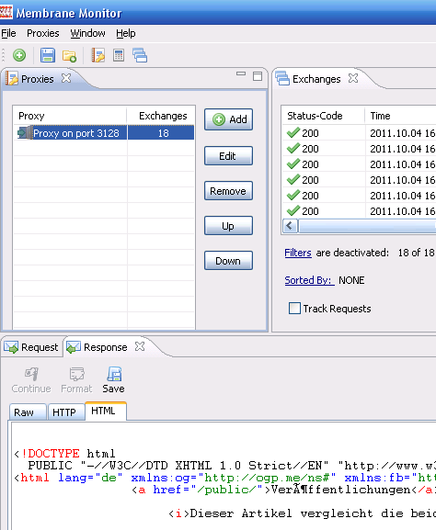The height and width of the screenshot is (530, 436).
Task: Minimize the Proxies panel
Action: click(x=241, y=73)
